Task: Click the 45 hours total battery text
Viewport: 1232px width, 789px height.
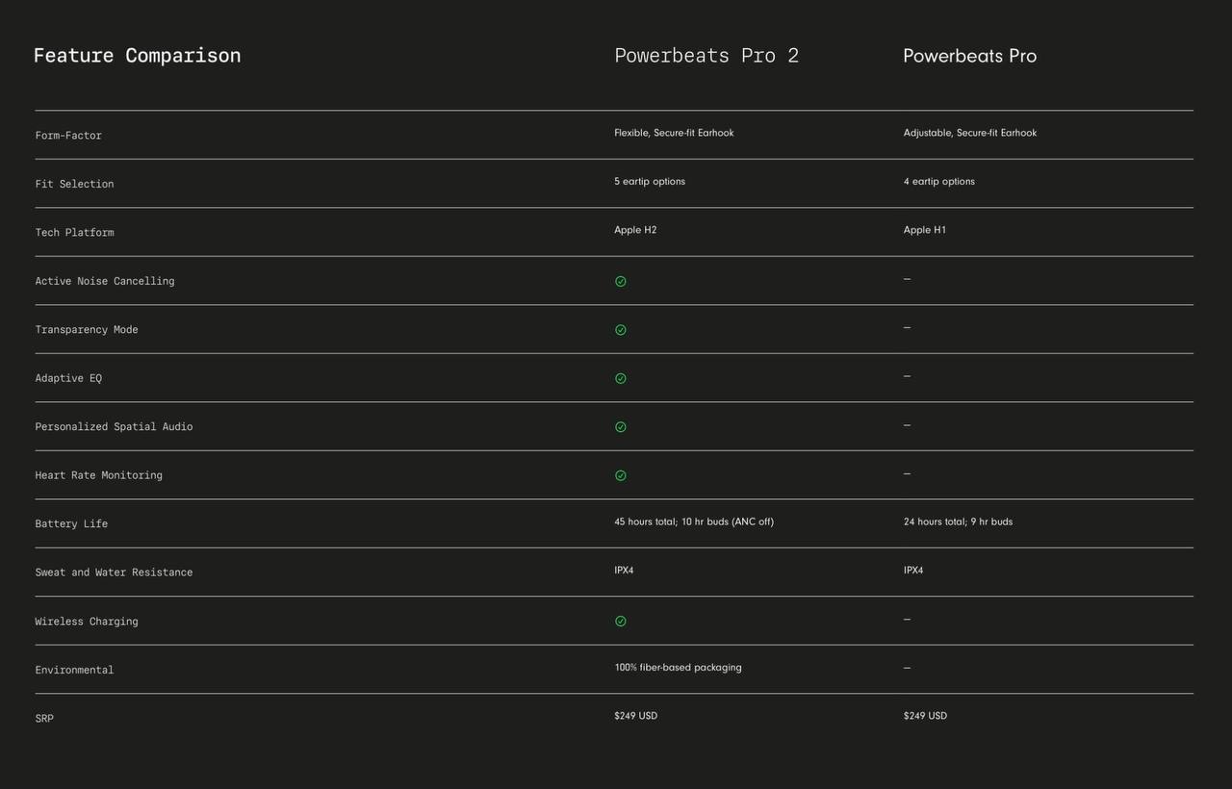Action: [x=694, y=522]
